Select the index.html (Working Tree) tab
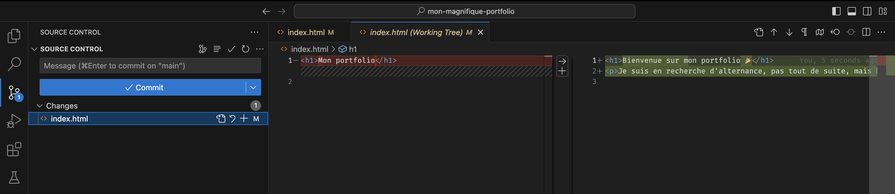 pyautogui.click(x=416, y=32)
